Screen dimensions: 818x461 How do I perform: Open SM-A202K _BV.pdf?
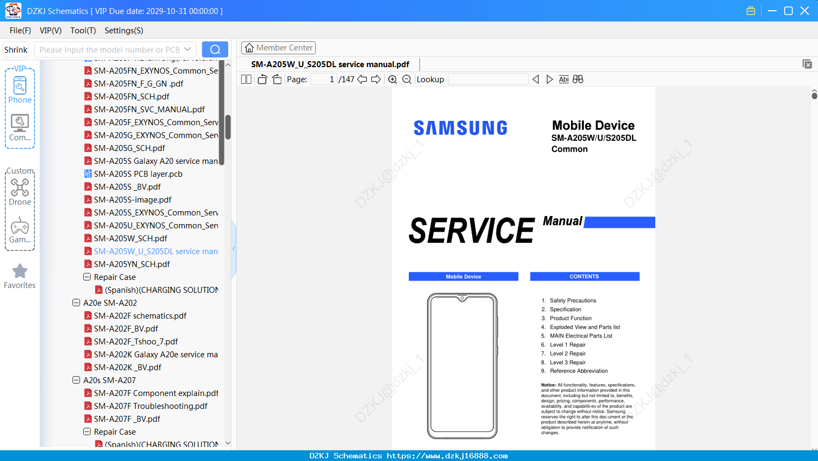click(x=127, y=368)
